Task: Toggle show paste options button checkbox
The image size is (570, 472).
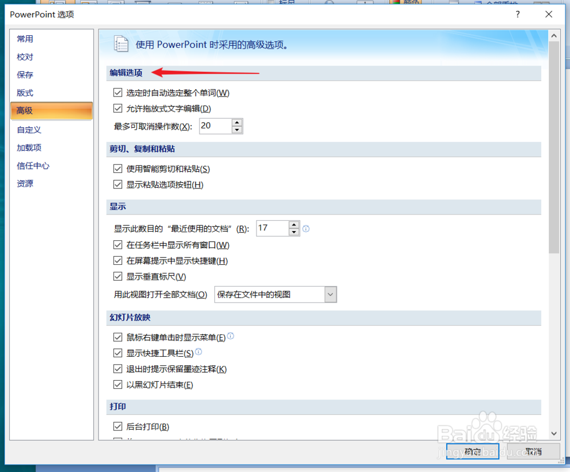Action: [117, 184]
